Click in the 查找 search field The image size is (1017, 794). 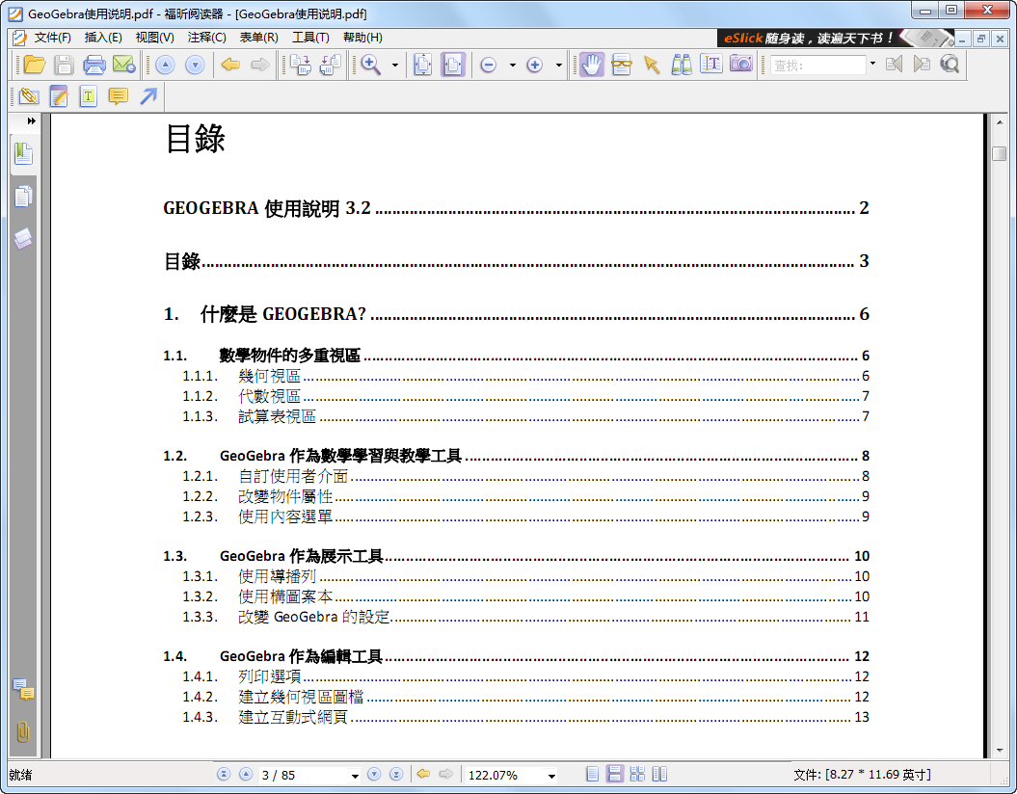[x=817, y=66]
